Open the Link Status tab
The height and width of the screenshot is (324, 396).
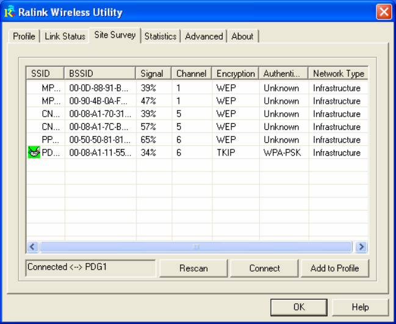point(65,36)
